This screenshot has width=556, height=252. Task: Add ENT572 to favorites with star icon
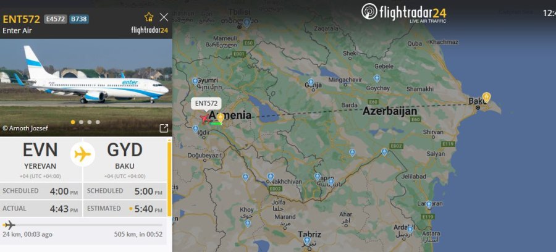pyautogui.click(x=149, y=17)
